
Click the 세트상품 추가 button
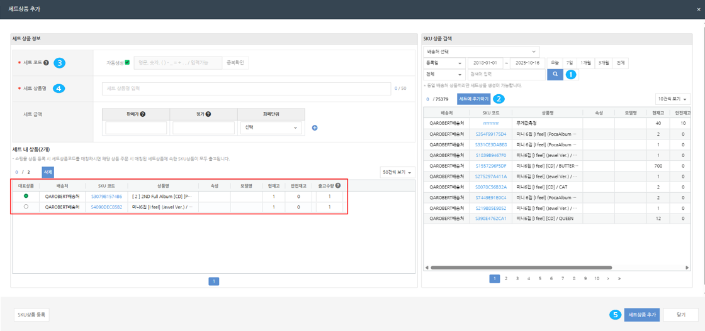(x=641, y=315)
